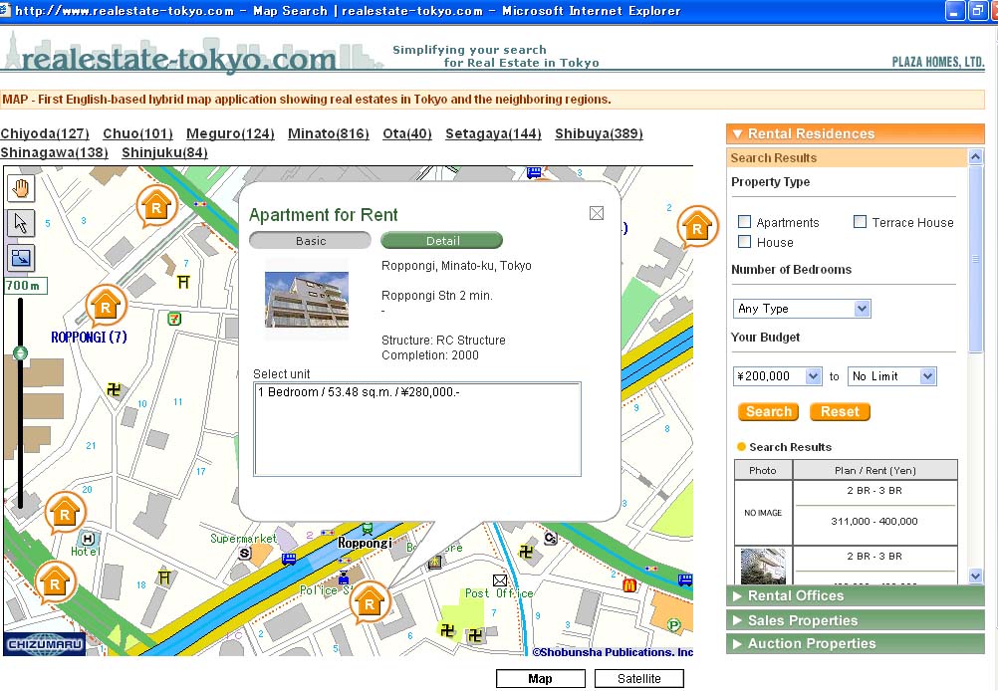Open the Setagaya(144) area link

[x=493, y=133]
